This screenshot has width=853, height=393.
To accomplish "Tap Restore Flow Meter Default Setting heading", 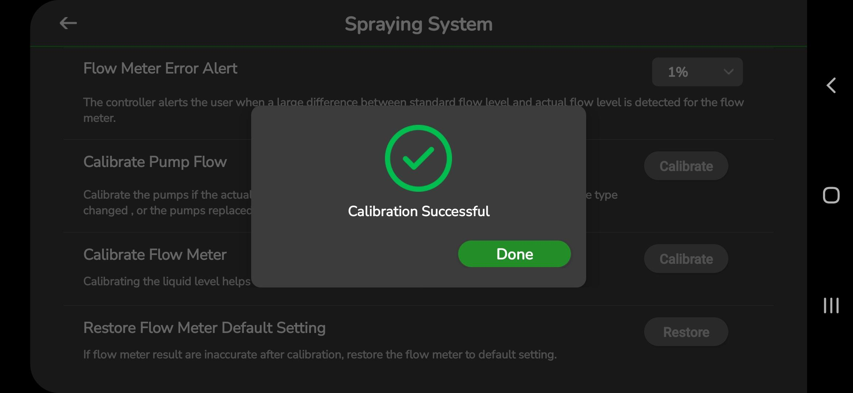I will (x=204, y=328).
